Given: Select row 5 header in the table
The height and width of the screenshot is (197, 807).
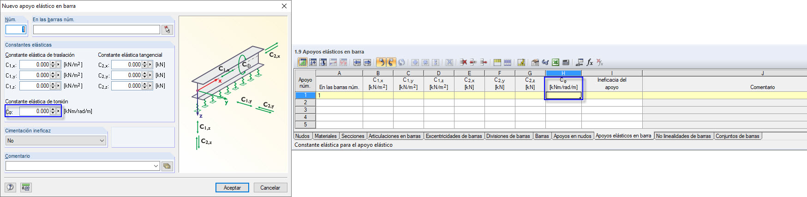Looking at the screenshot, I should pos(305,125).
